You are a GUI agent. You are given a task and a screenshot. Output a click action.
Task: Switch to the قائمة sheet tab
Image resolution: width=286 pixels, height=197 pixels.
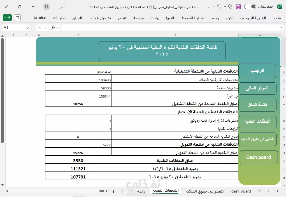pos(141,191)
